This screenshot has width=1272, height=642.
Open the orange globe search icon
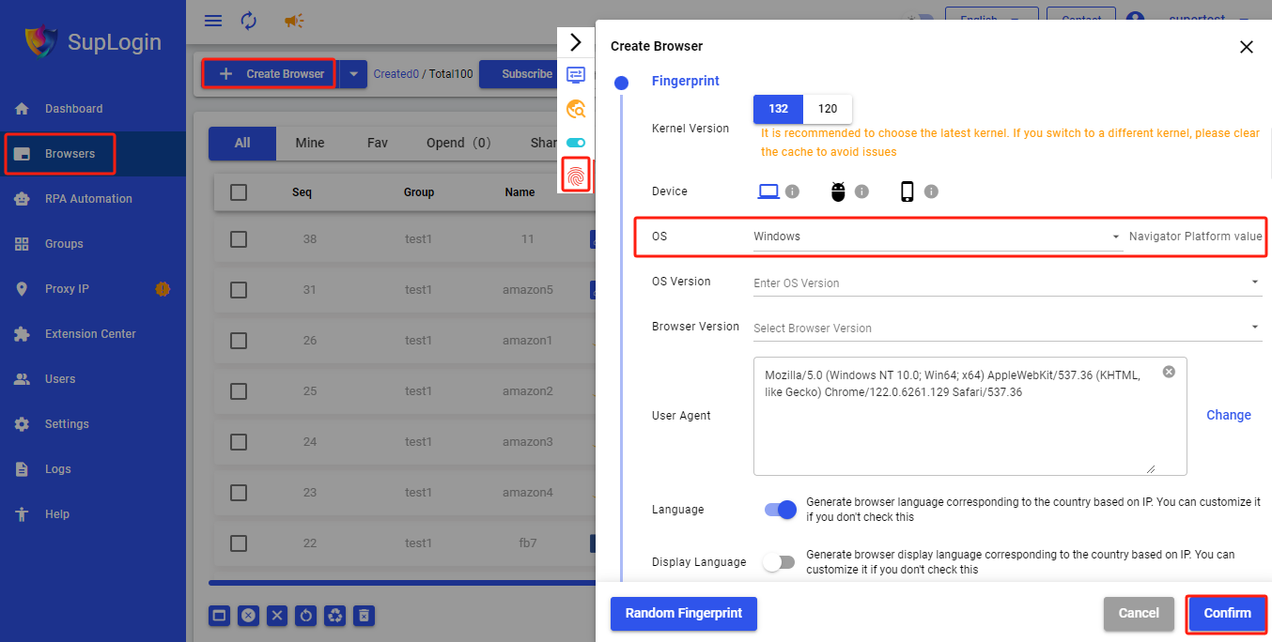pyautogui.click(x=576, y=109)
